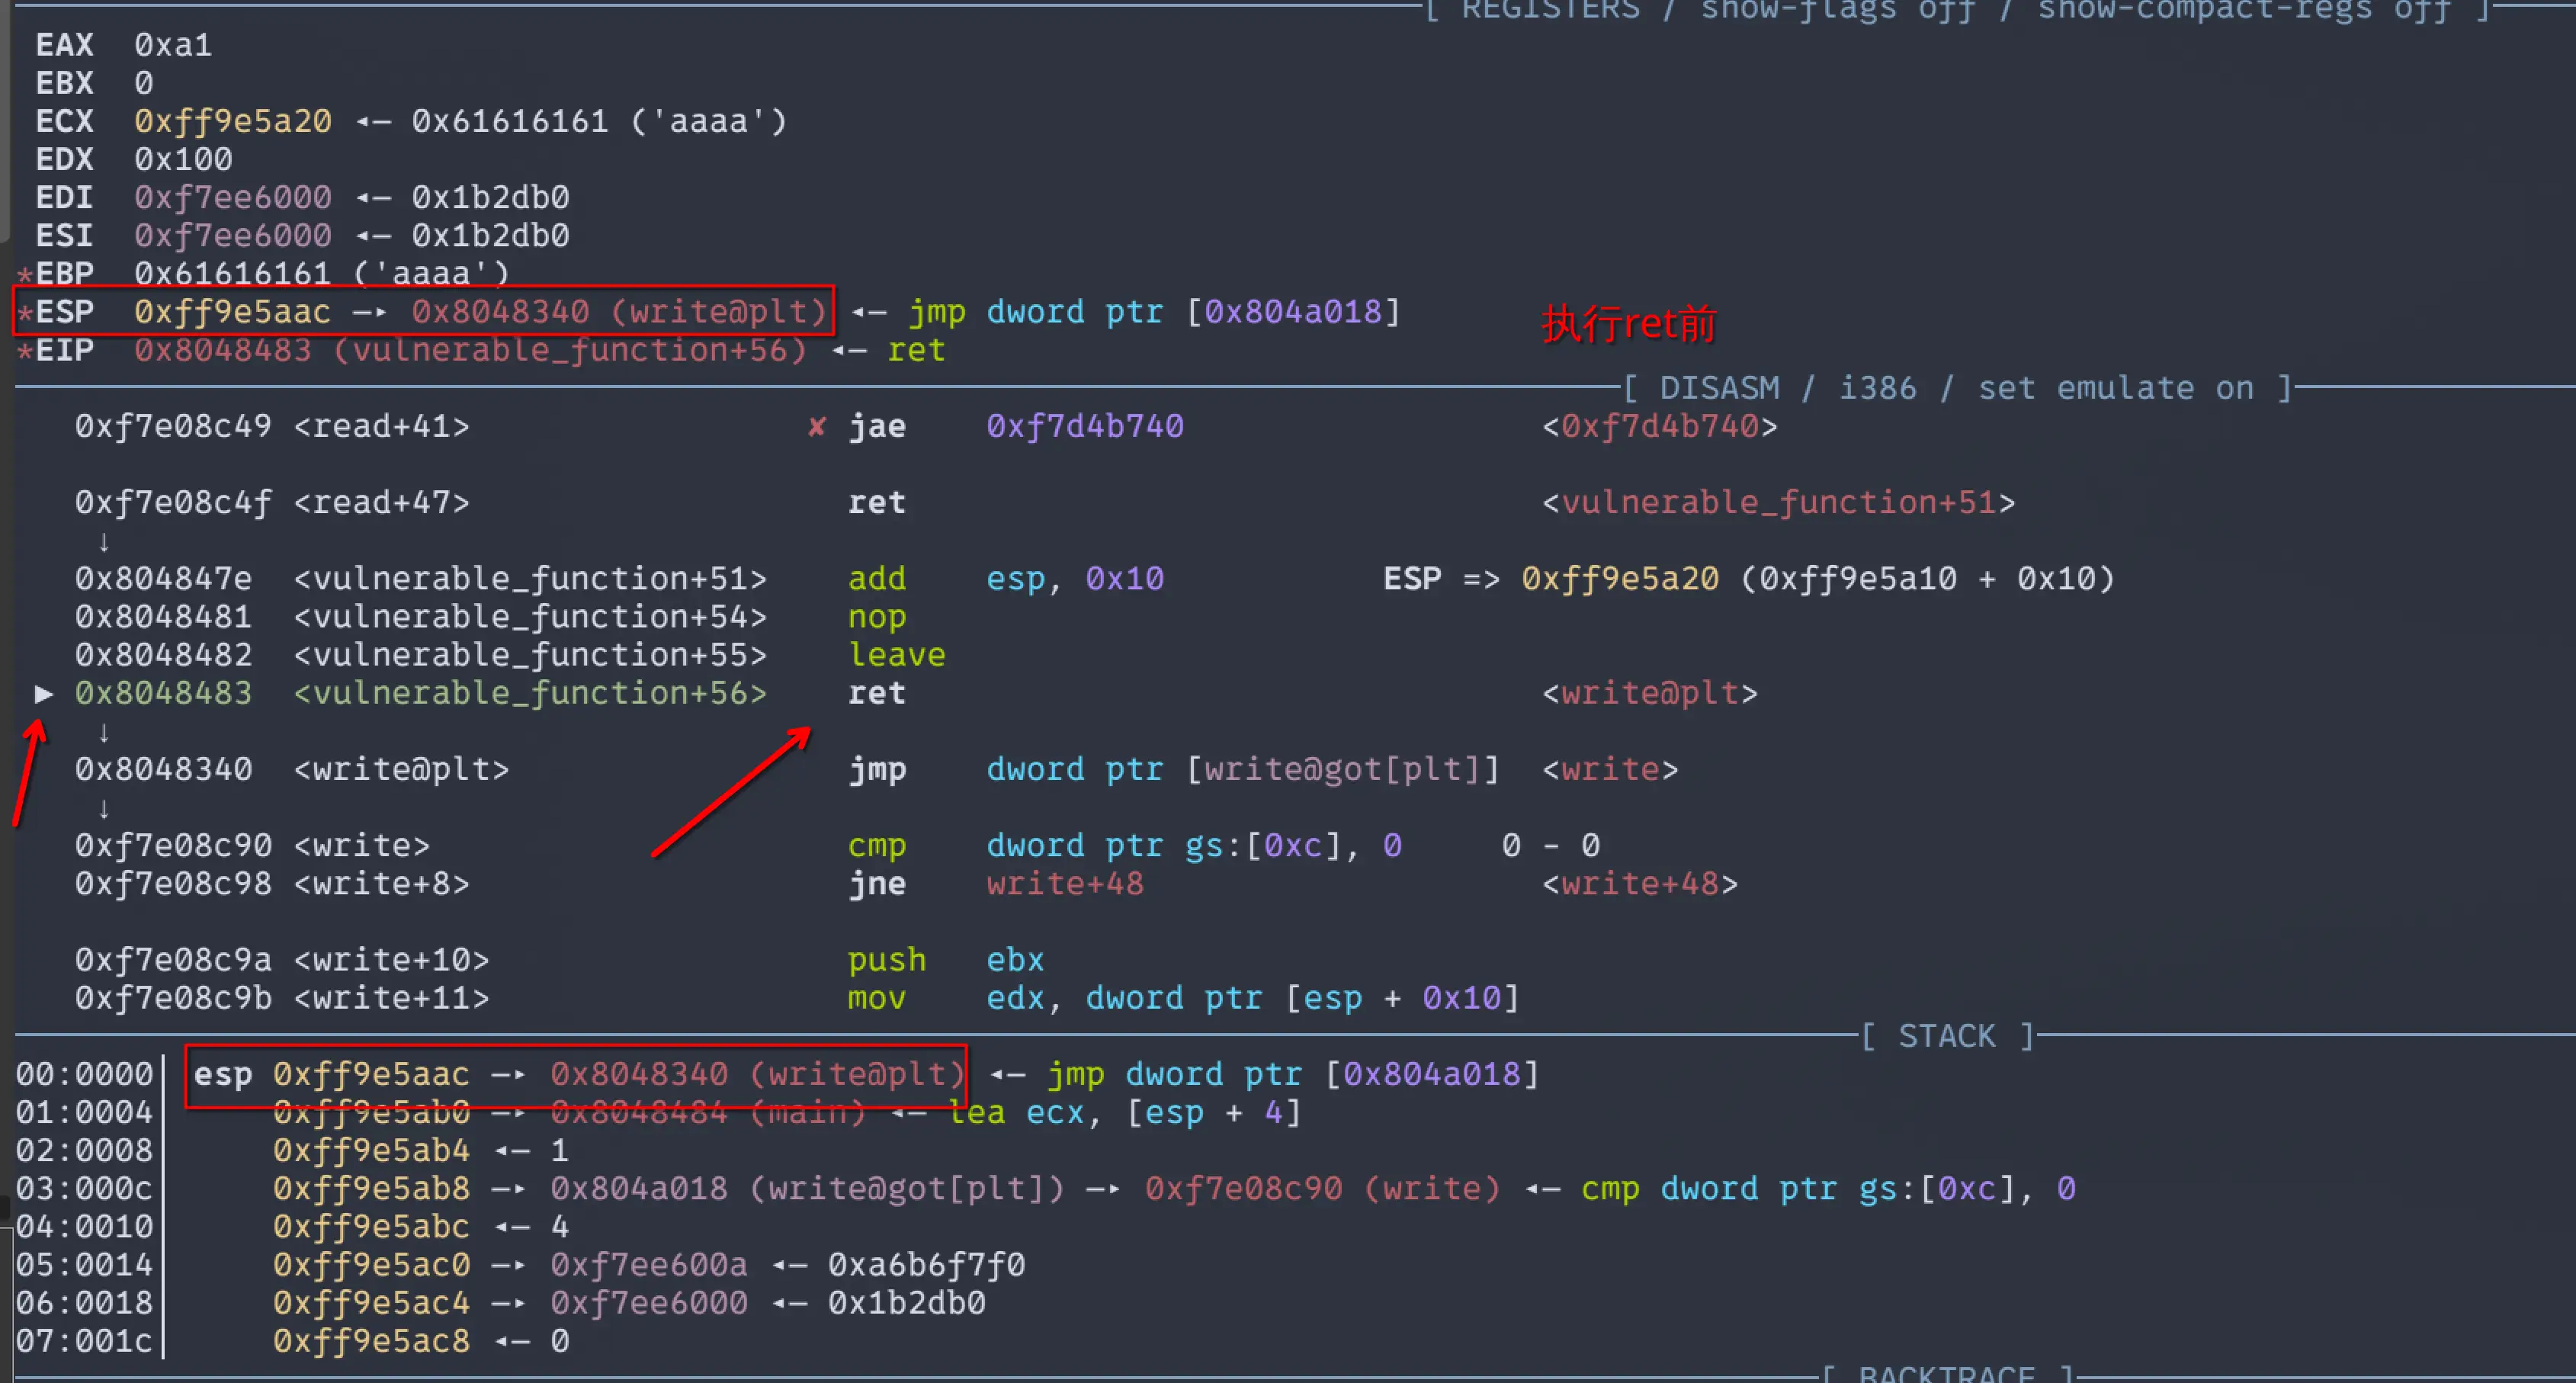Click stack row 07:001c offset label

coord(84,1340)
